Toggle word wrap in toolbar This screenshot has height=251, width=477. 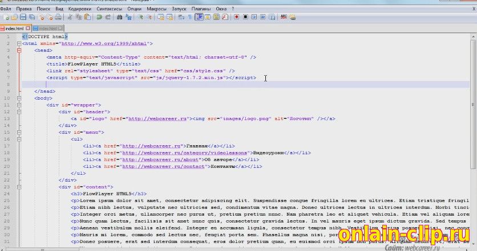(x=181, y=17)
